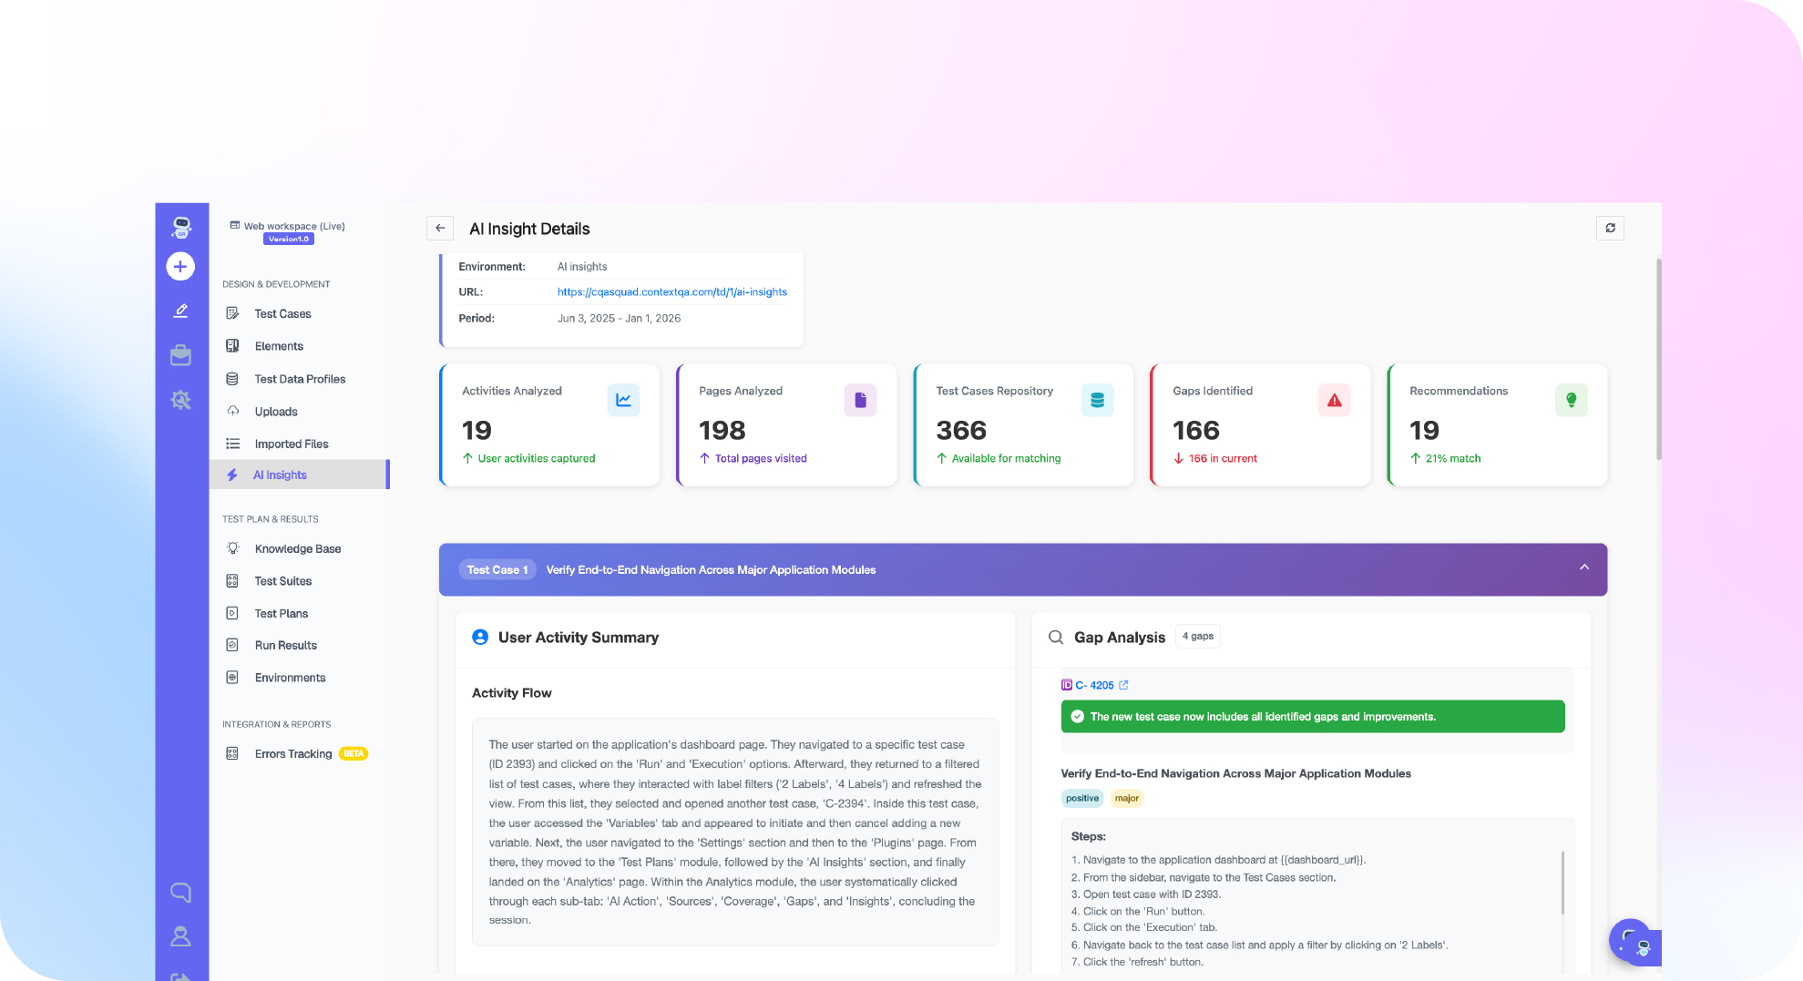Open test case C-4205 external link
1803x981 pixels.
[x=1124, y=684]
